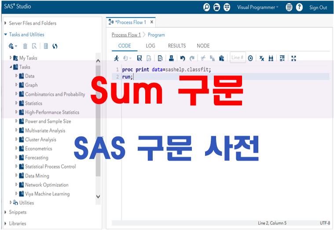Click the code summary document icon
The width and height of the screenshot is (334, 230).
tap(160, 58)
